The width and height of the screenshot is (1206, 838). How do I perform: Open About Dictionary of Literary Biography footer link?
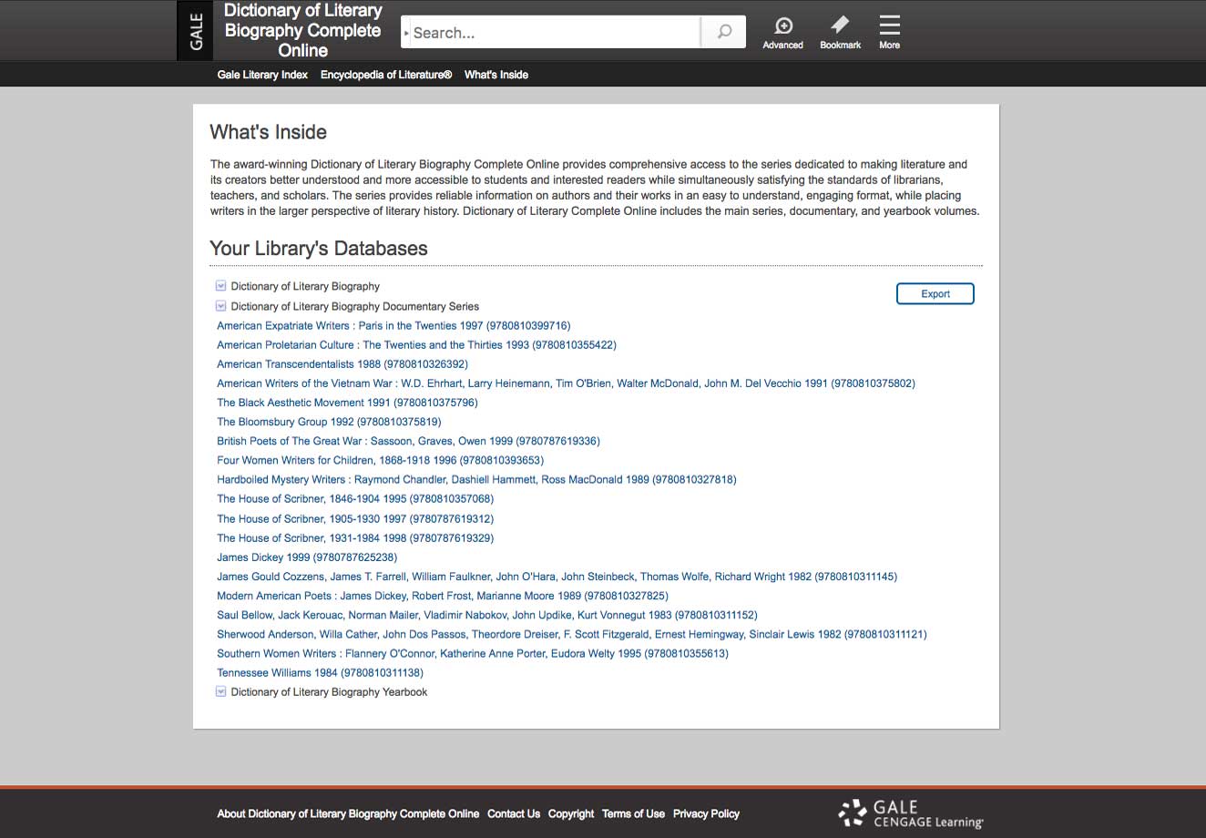point(348,813)
